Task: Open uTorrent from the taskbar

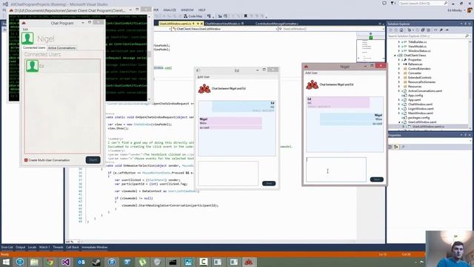Action: tap(142, 262)
